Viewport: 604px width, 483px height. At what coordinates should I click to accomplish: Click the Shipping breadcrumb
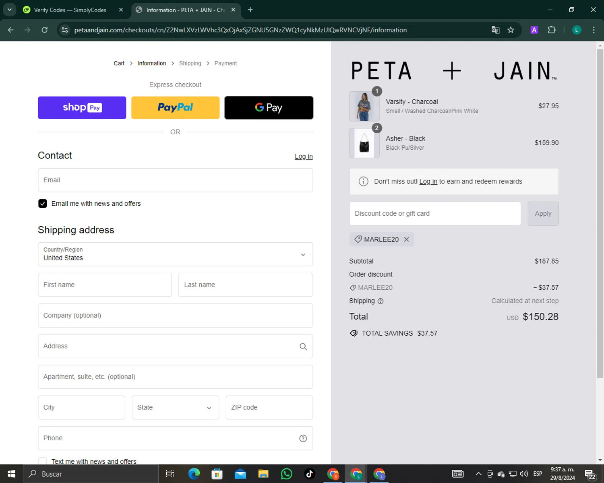tap(190, 63)
